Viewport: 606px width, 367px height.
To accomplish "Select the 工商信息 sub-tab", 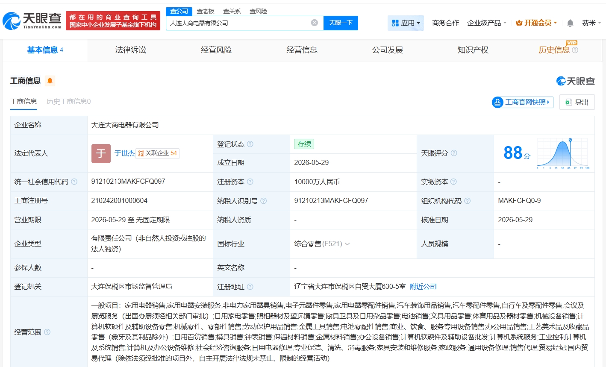I will [24, 102].
